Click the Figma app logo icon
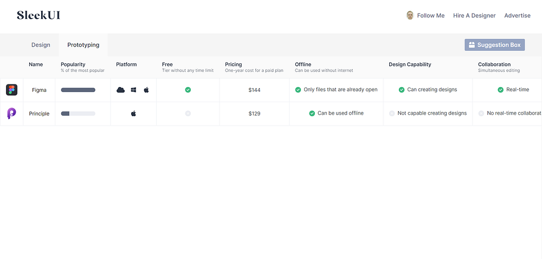Image resolution: width=542 pixels, height=259 pixels. point(11,90)
